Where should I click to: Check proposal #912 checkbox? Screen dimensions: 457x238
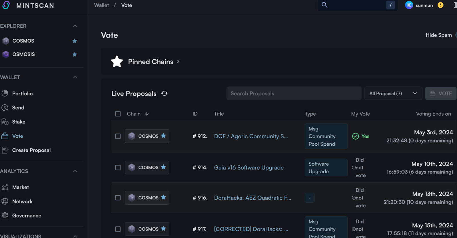(x=118, y=136)
